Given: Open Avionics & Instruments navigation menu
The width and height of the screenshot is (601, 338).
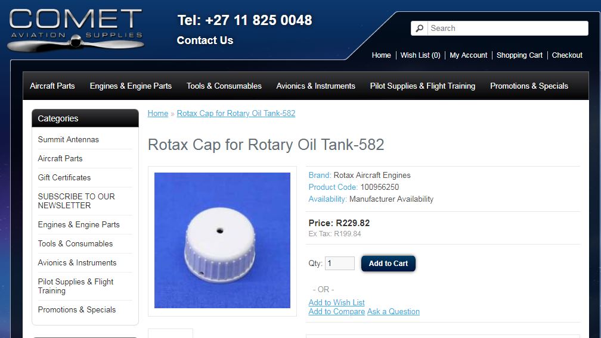Looking at the screenshot, I should [316, 86].
